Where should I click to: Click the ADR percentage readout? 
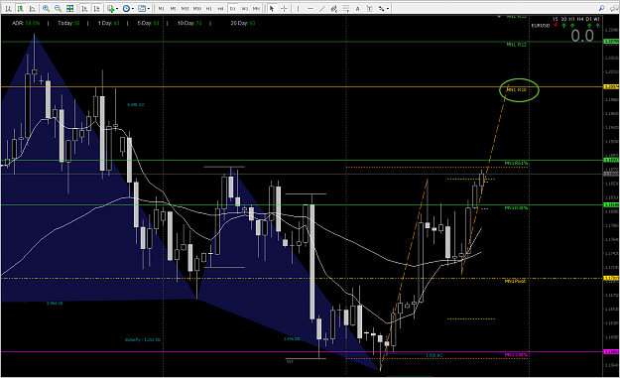coord(33,24)
